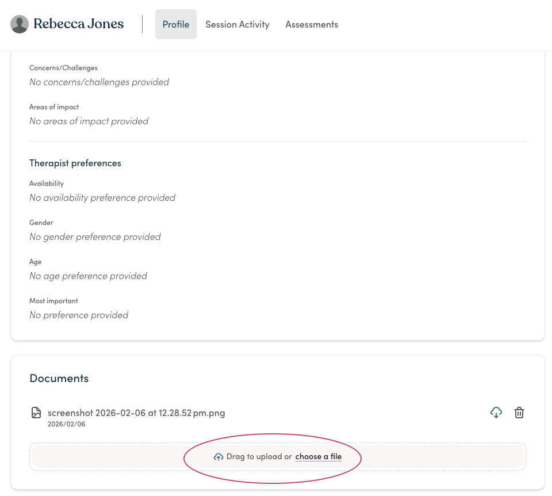This screenshot has height=496, width=552.
Task: Click "No areas of impact provided" text
Action: point(89,121)
